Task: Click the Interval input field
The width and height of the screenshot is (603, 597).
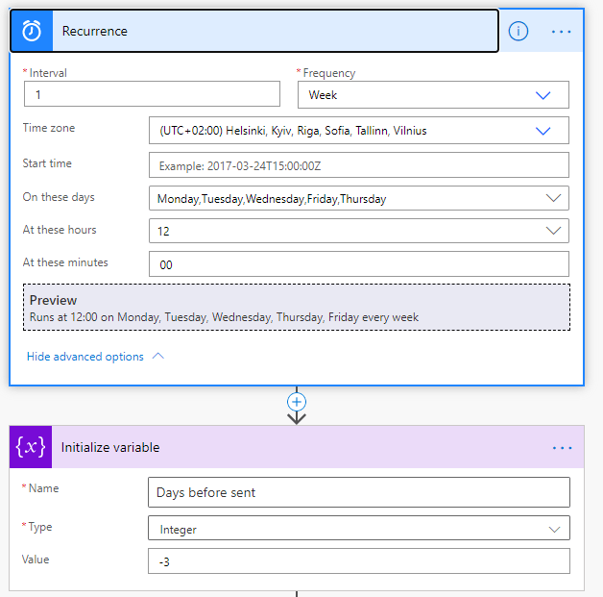Action: 152,94
